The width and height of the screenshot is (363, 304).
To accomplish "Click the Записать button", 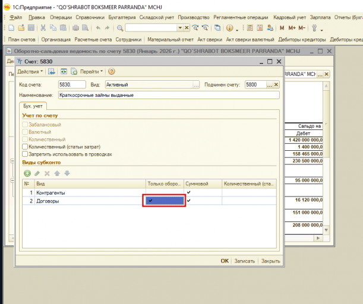I will click(x=244, y=261).
